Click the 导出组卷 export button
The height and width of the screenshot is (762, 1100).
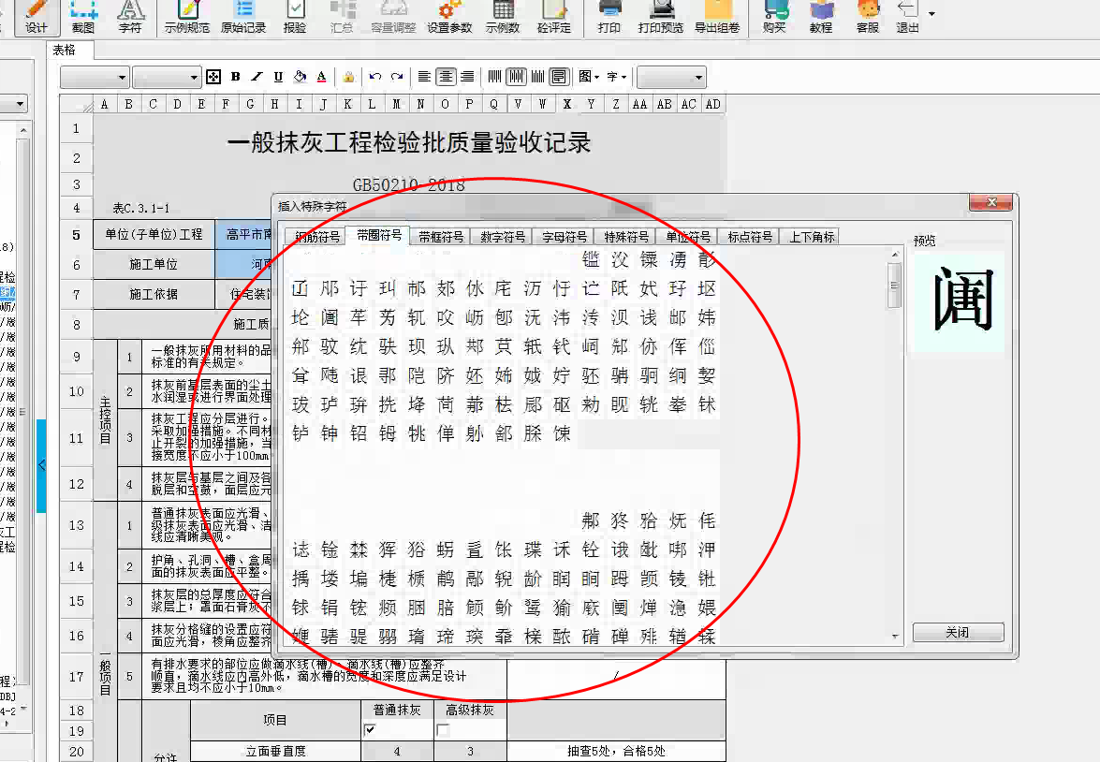tap(717, 17)
